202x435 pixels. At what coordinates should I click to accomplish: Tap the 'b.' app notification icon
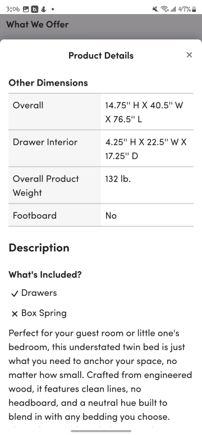click(x=35, y=9)
